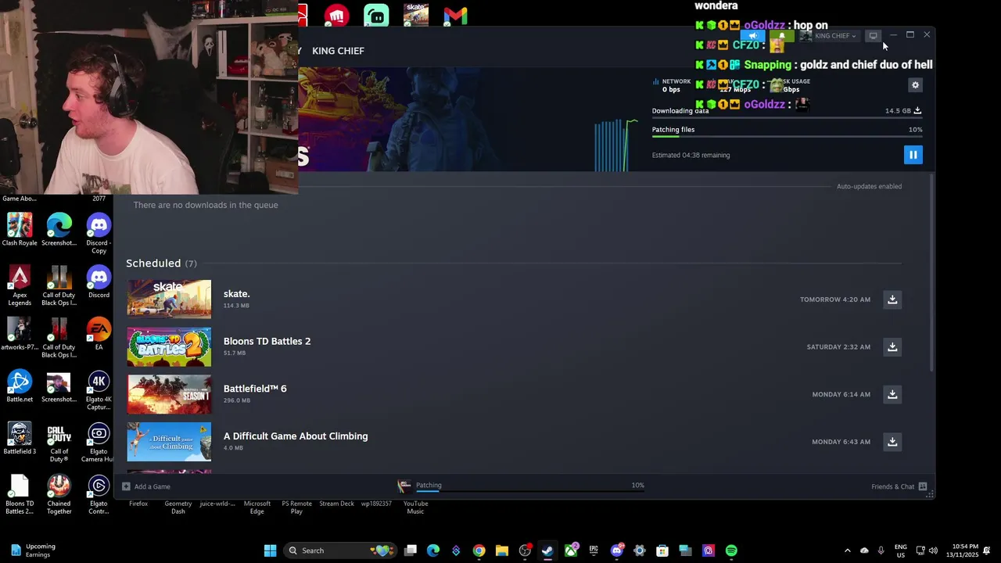Open Steam Big Picture mode icon
This screenshot has height=563, width=1001.
point(873,35)
